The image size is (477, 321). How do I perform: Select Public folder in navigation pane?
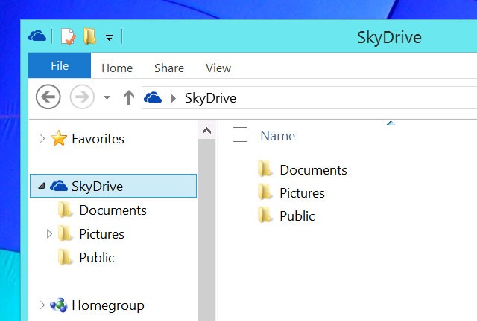(96, 258)
